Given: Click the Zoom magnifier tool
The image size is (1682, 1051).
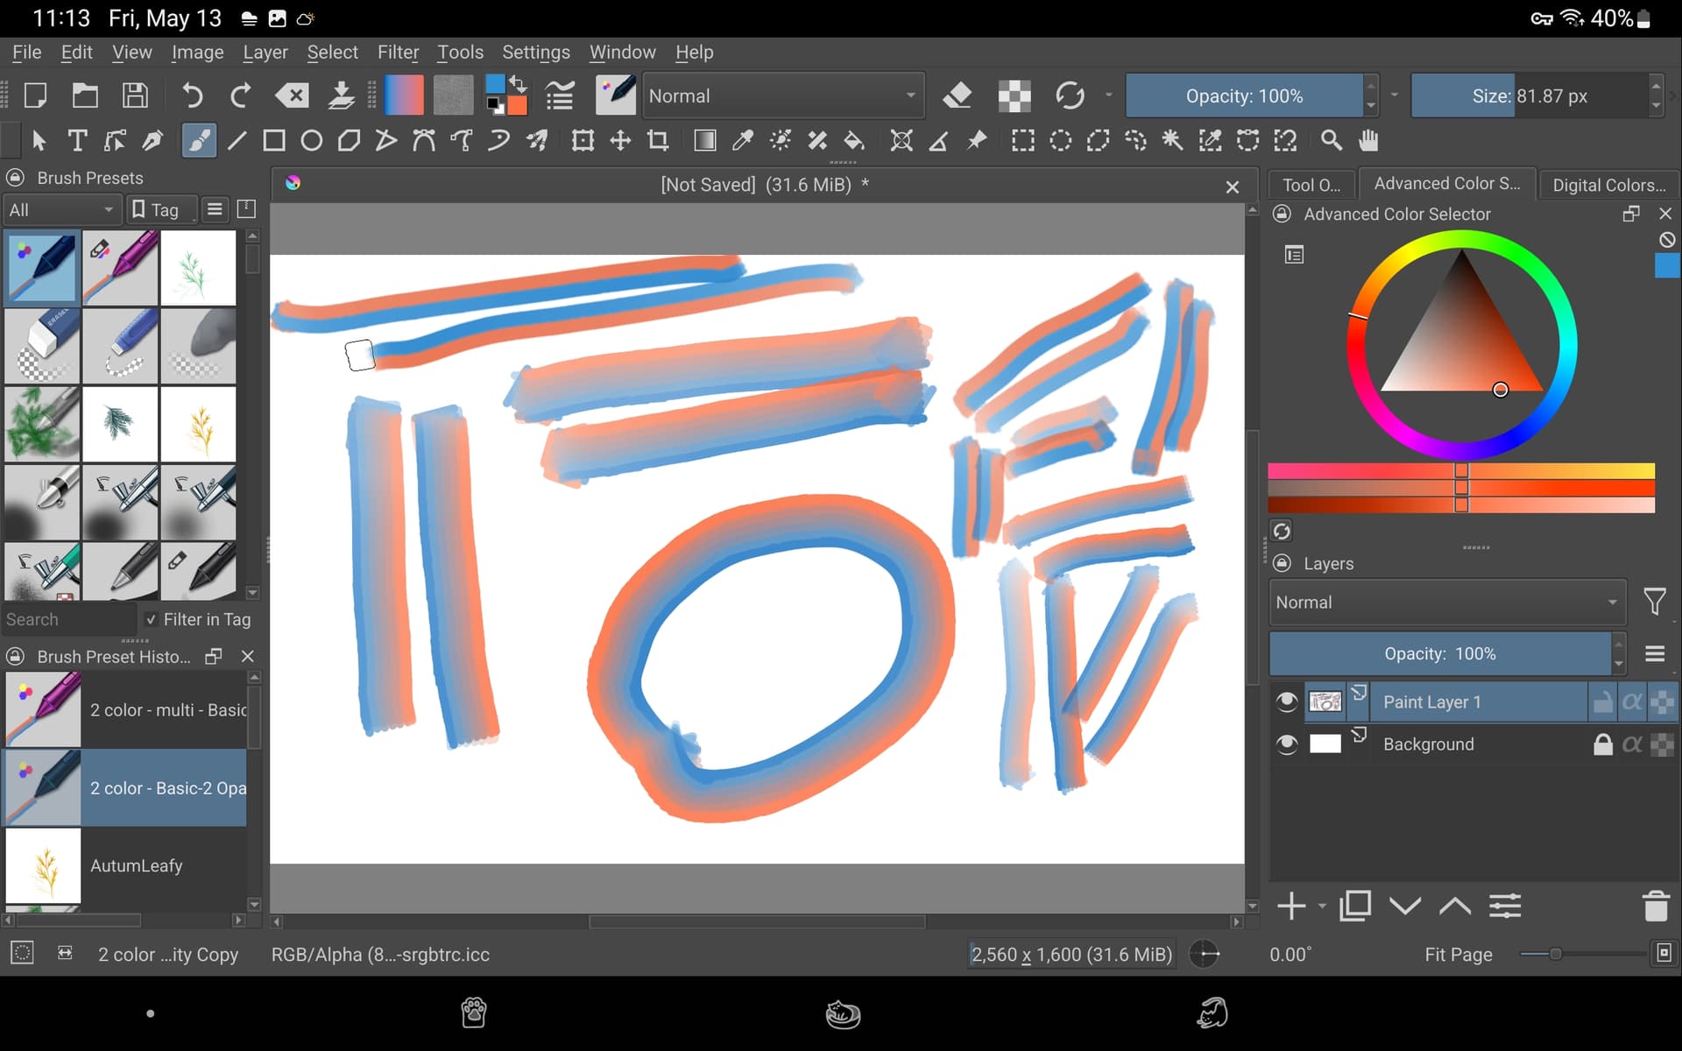Looking at the screenshot, I should (x=1331, y=141).
